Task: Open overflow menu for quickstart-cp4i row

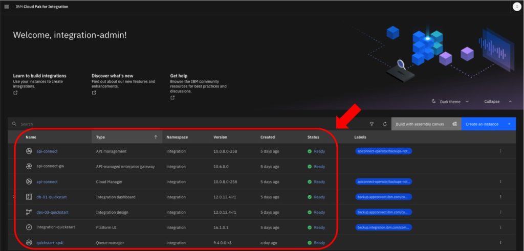Action: coord(500,243)
